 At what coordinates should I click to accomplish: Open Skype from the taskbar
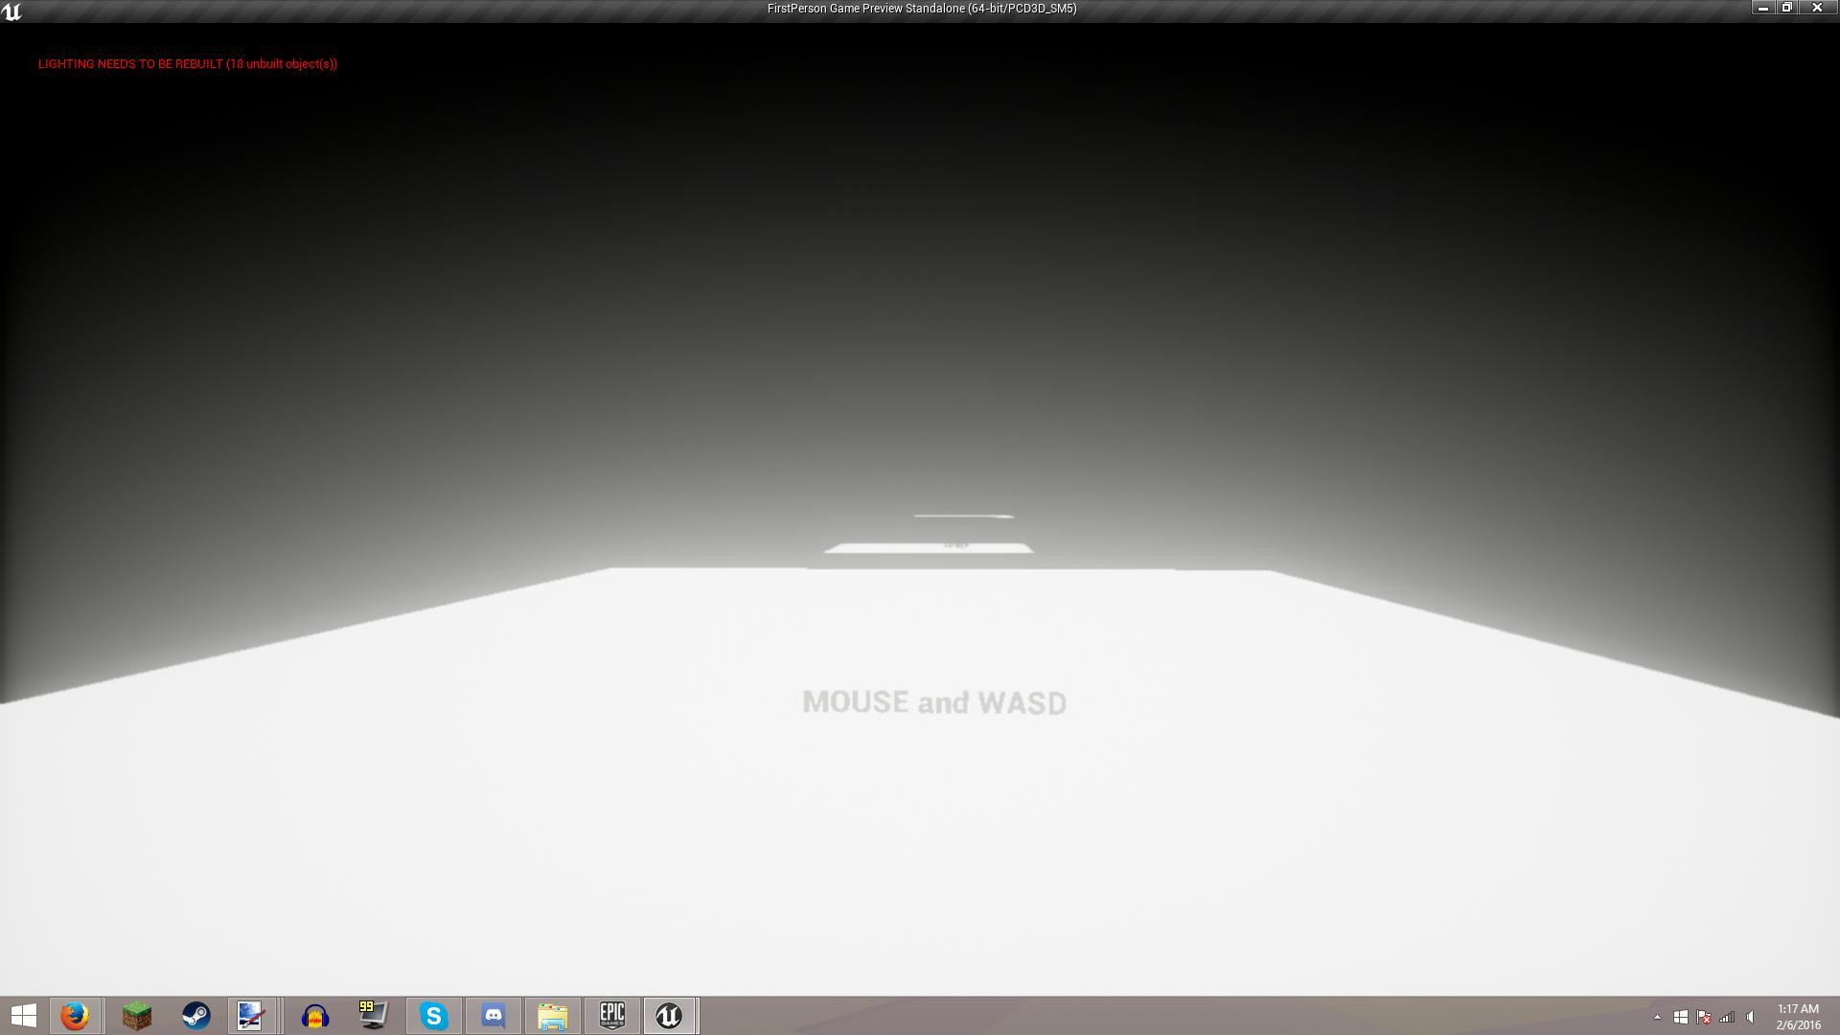coord(433,1015)
